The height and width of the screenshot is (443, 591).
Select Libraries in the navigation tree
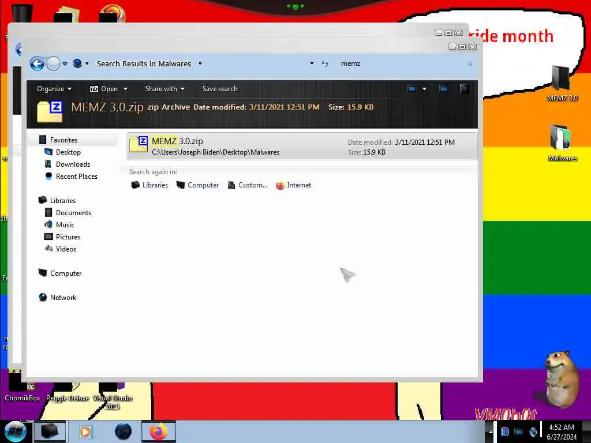62,200
